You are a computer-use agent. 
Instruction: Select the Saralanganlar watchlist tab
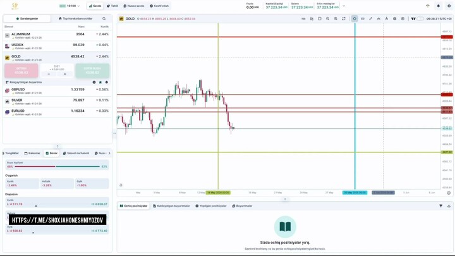tap(27, 18)
